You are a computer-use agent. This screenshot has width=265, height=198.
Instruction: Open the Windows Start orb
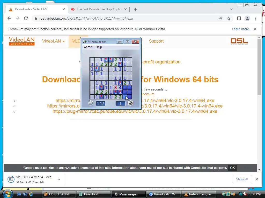[x=8, y=194]
